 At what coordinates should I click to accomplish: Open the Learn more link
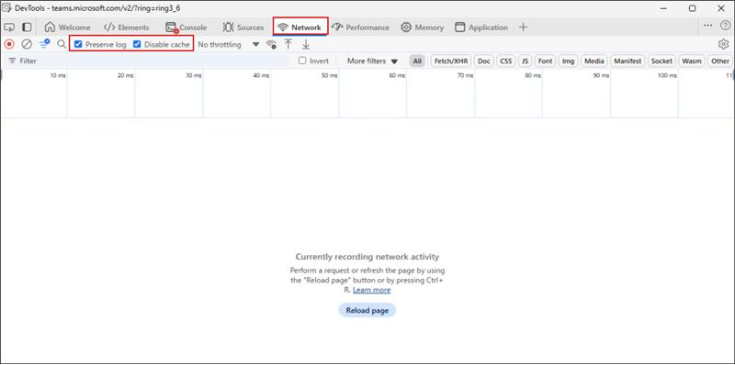pos(372,290)
